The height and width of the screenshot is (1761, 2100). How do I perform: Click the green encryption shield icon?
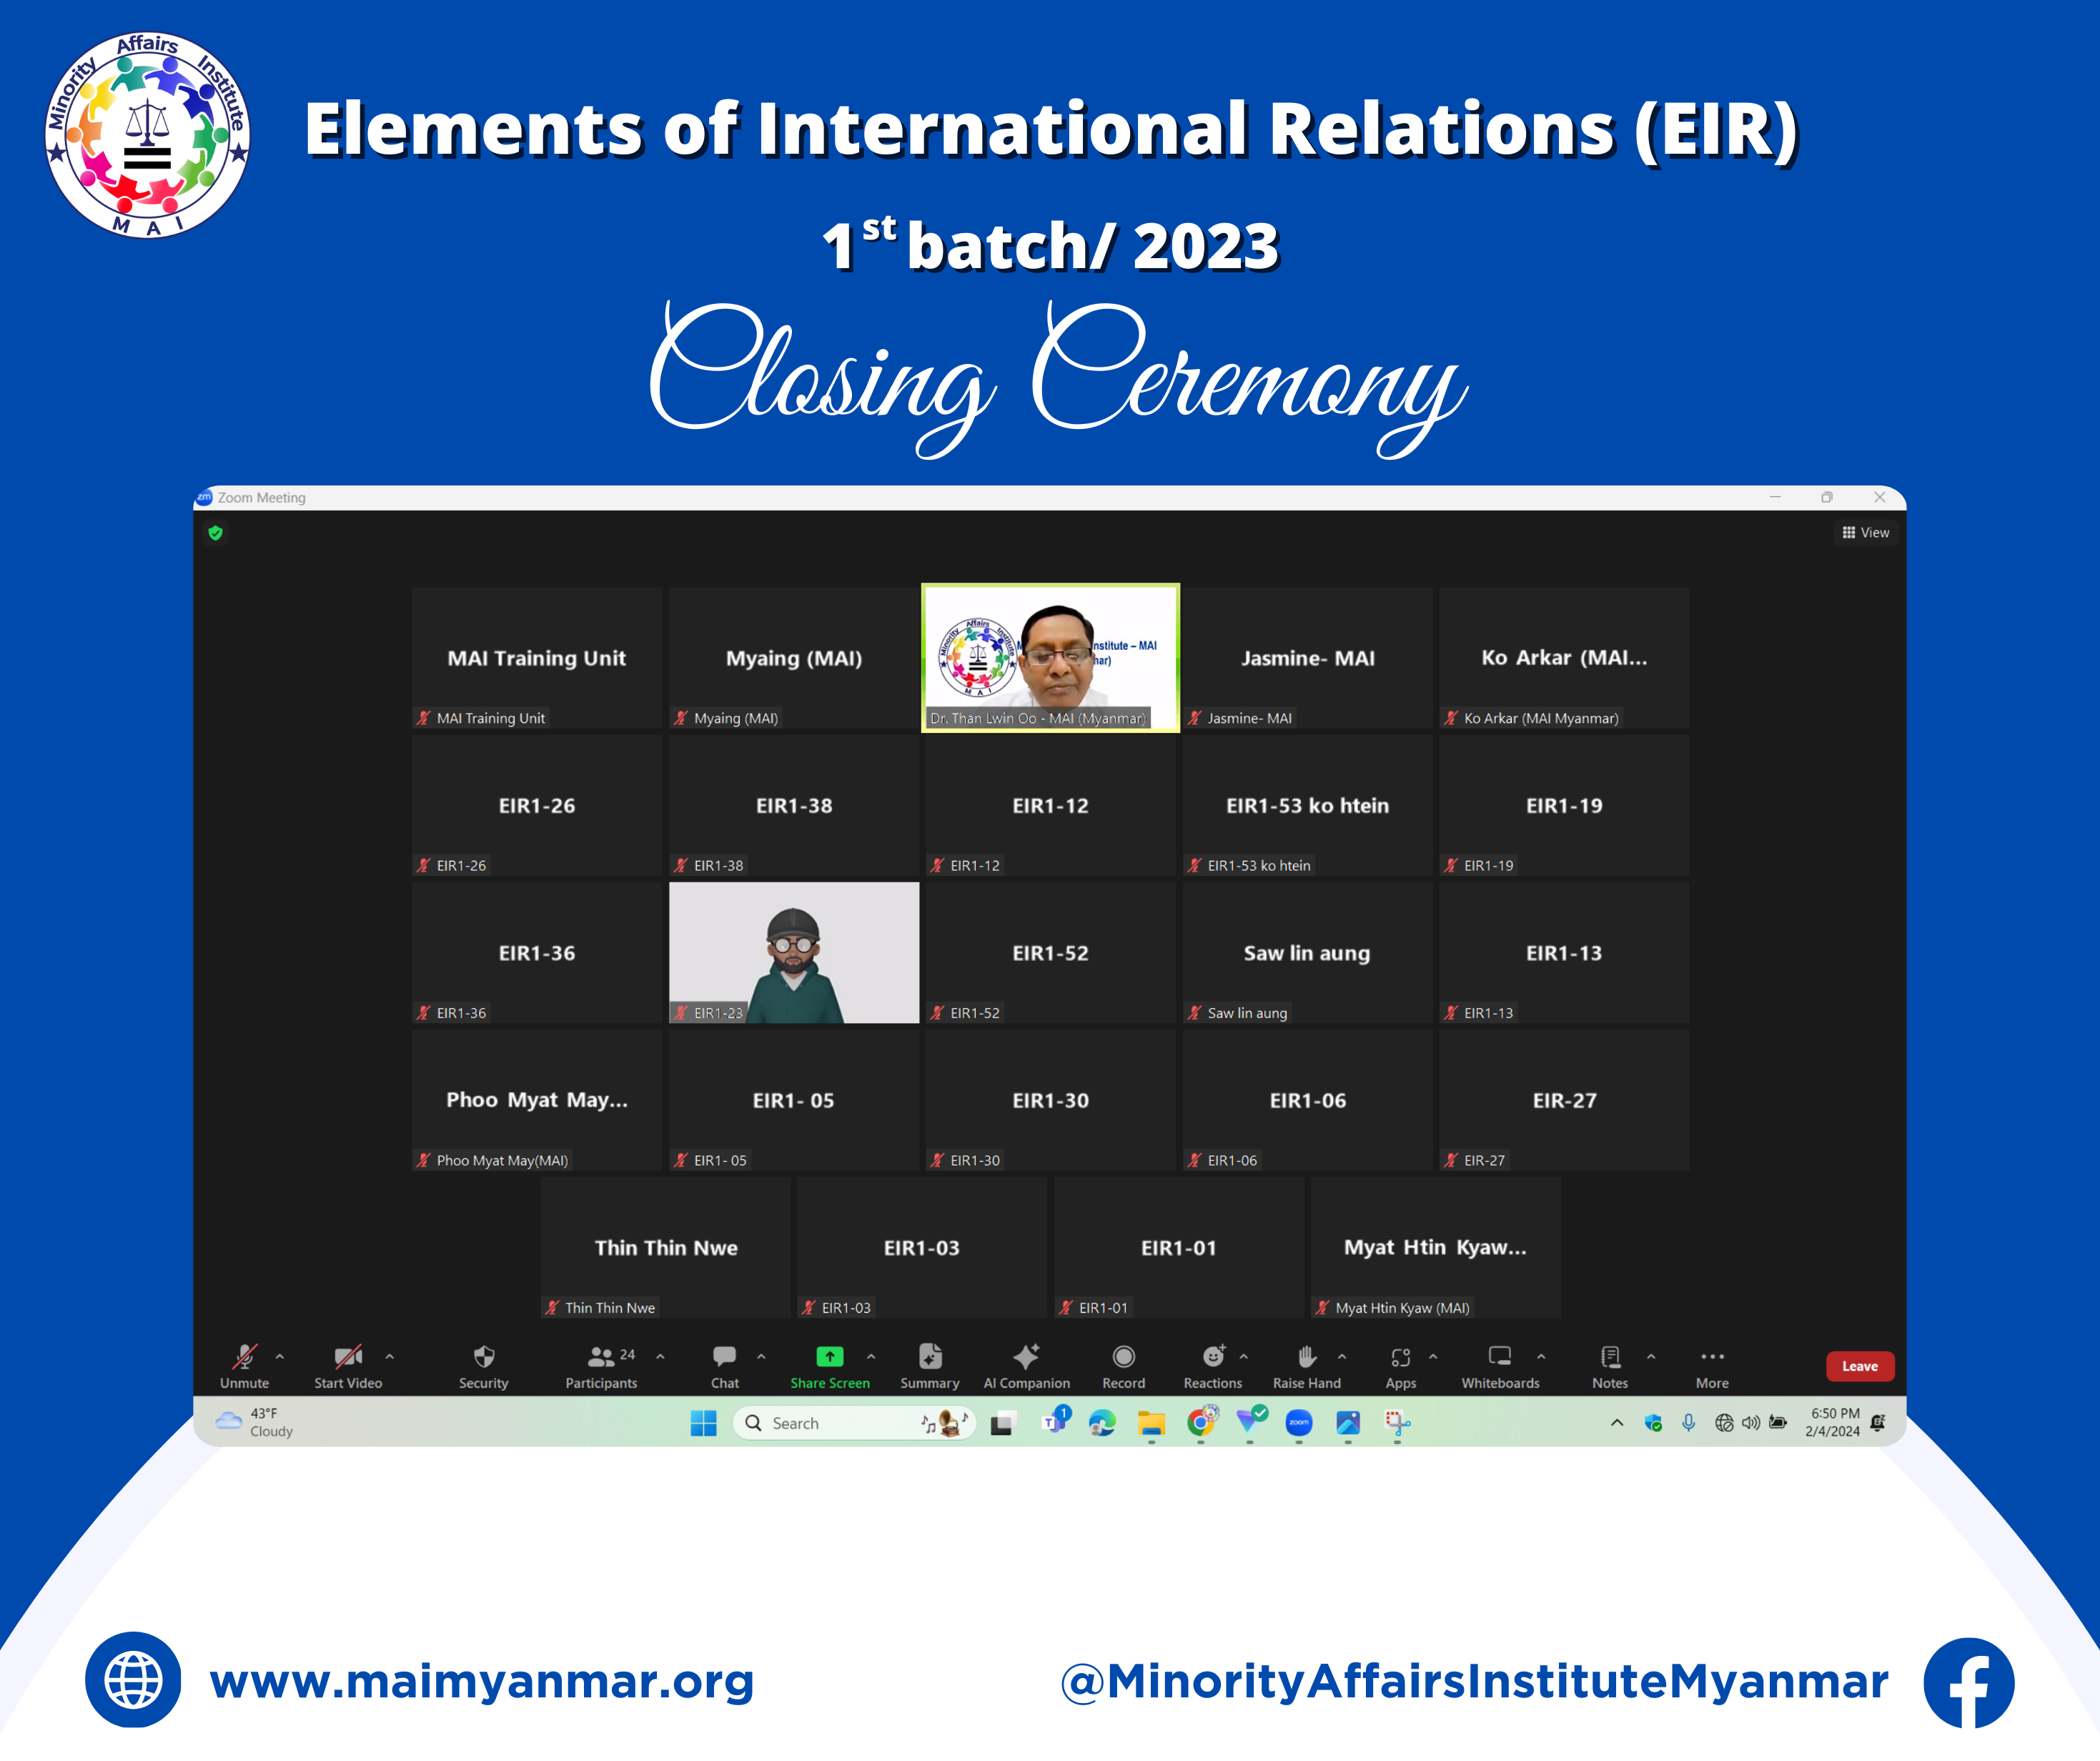(215, 533)
